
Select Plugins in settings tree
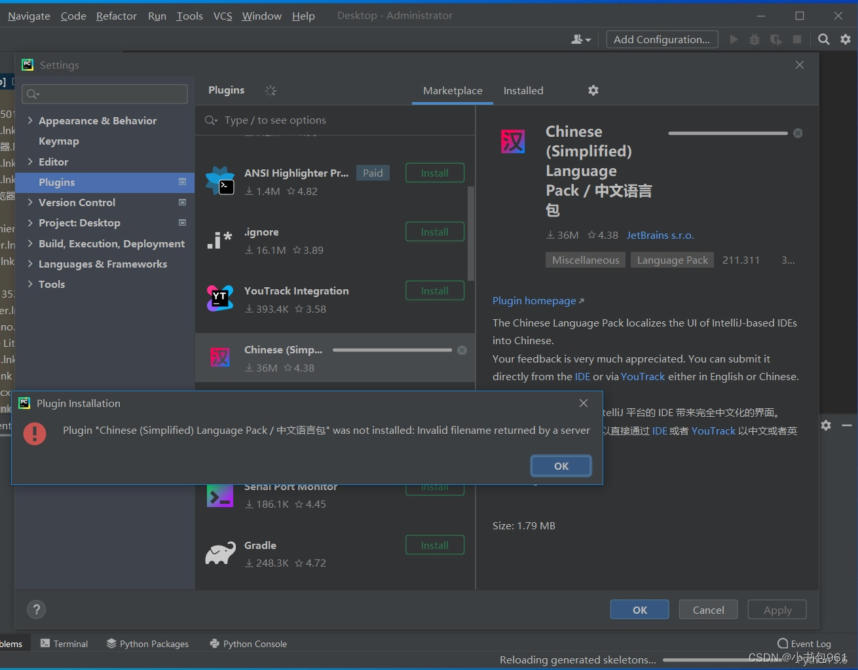[105, 182]
